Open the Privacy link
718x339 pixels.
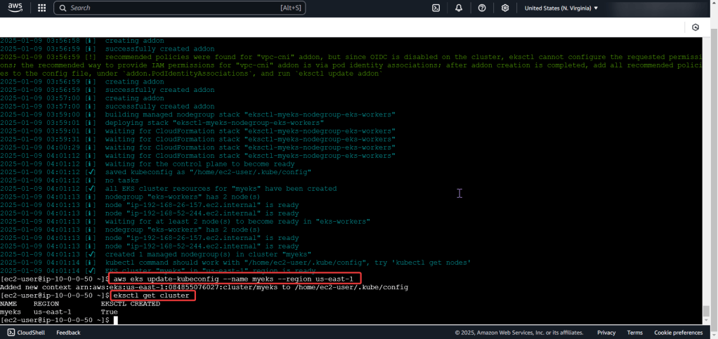(x=606, y=333)
